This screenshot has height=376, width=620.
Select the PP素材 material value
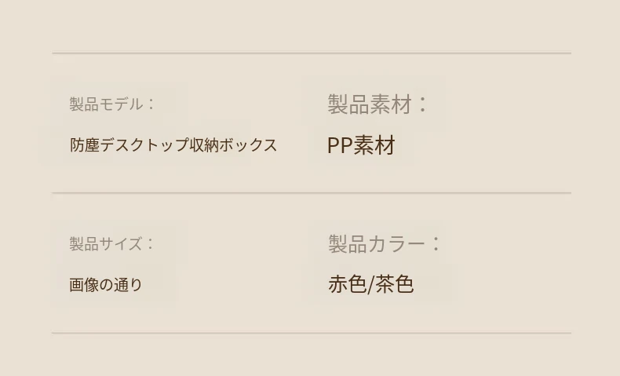point(361,145)
